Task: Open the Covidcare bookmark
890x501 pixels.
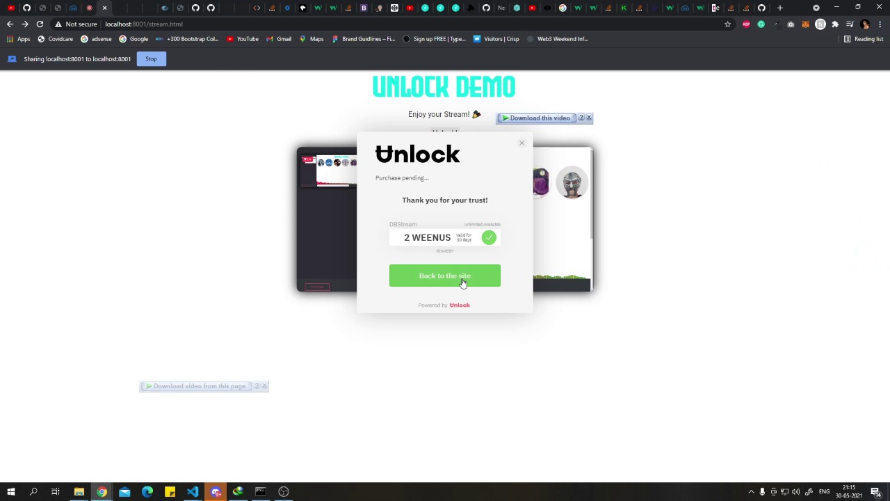Action: point(56,39)
